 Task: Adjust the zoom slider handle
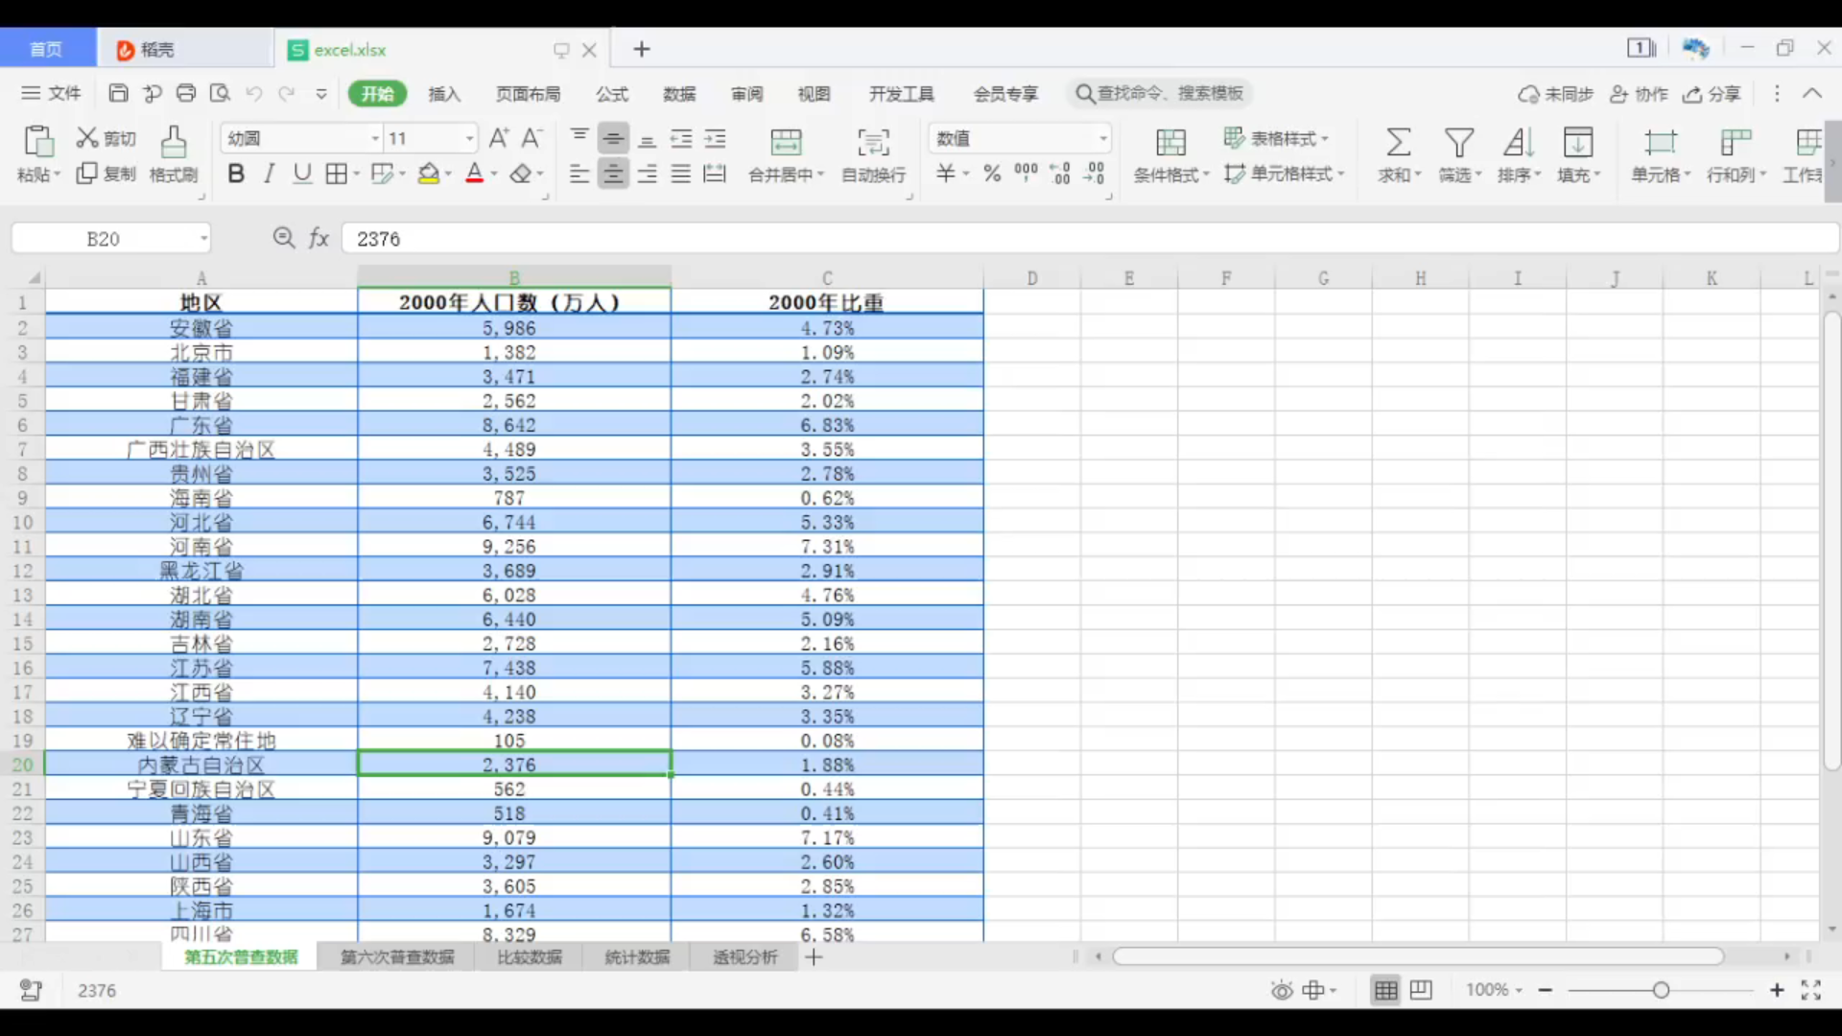tap(1661, 990)
